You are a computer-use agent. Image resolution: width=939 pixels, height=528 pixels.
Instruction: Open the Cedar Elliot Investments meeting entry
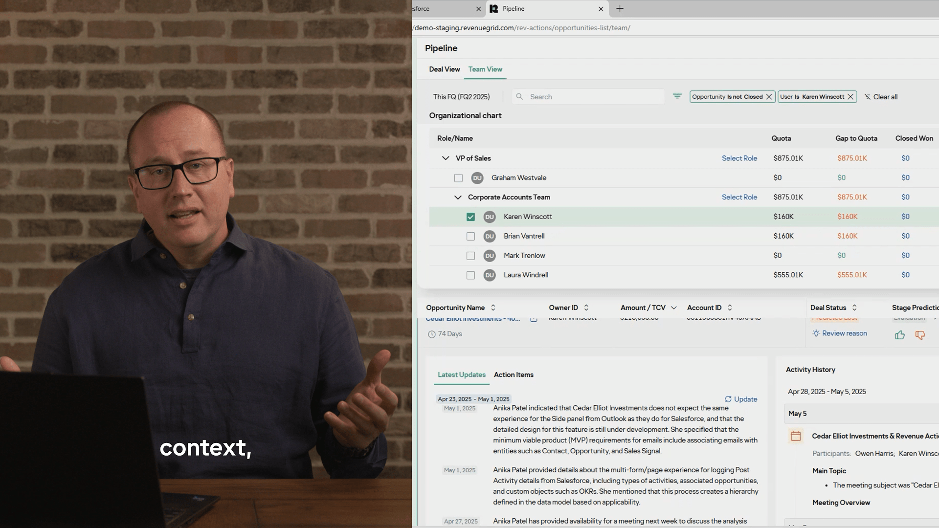[875, 436]
